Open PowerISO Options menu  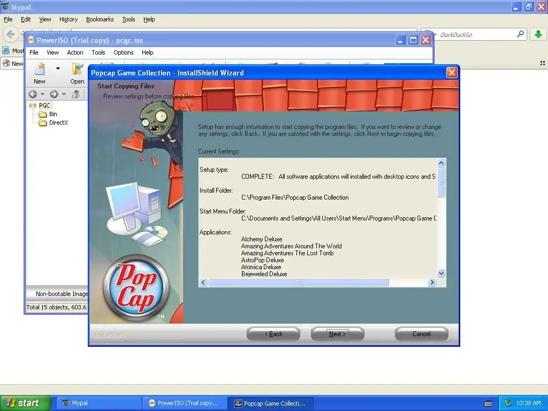[x=124, y=52]
